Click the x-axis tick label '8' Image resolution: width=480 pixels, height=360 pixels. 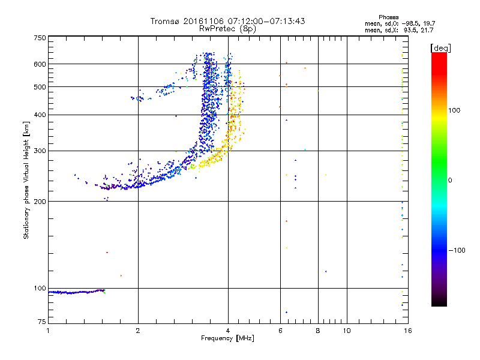tap(318, 331)
